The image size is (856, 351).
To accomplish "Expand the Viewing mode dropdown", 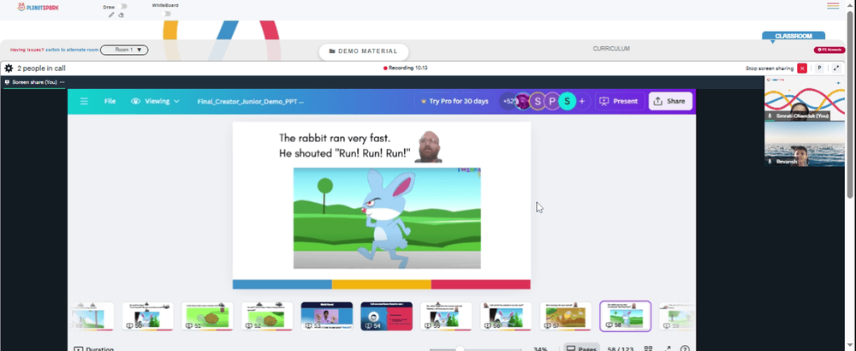I will click(x=156, y=101).
